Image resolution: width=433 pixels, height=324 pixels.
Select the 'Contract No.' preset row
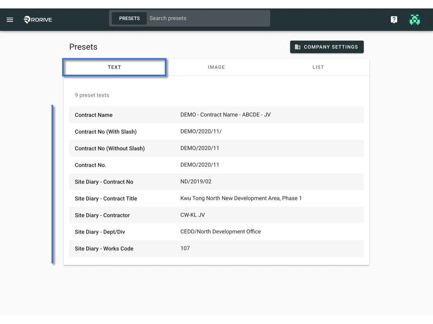pyautogui.click(x=216, y=165)
